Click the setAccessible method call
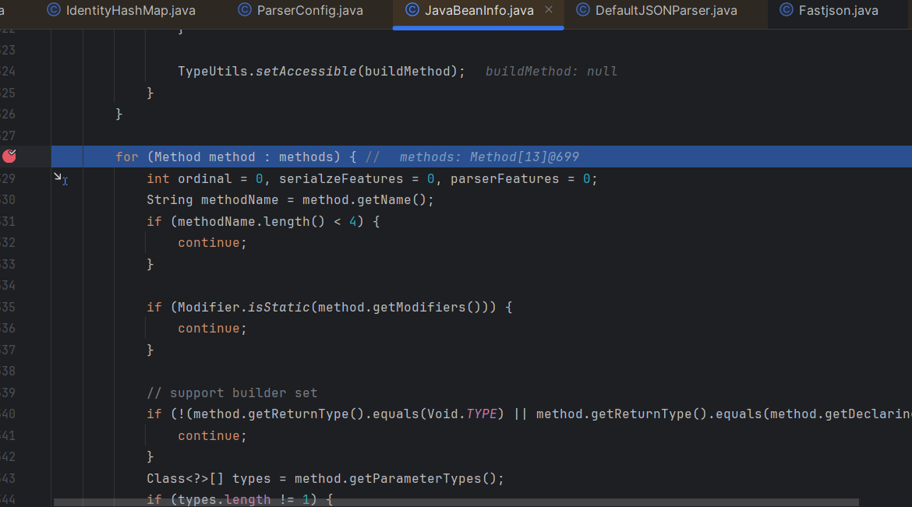The height and width of the screenshot is (507, 912). [306, 72]
